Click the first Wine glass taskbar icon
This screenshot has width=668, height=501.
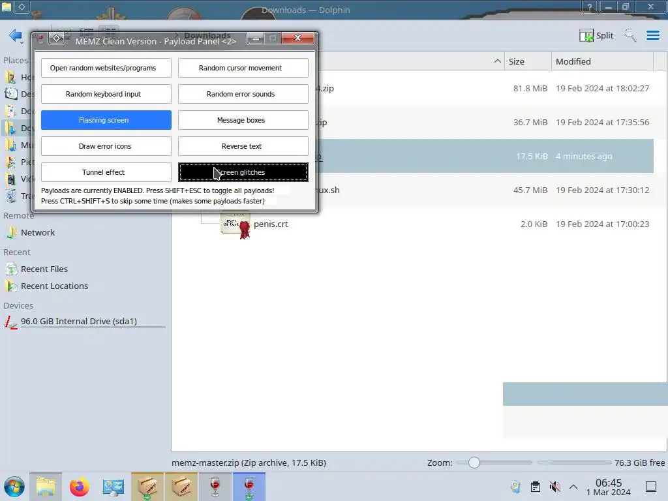[215, 487]
